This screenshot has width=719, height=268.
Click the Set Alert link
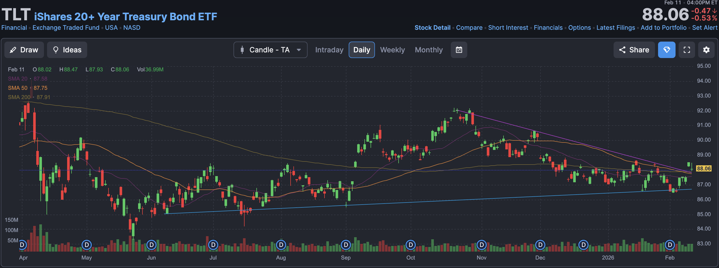(x=705, y=28)
